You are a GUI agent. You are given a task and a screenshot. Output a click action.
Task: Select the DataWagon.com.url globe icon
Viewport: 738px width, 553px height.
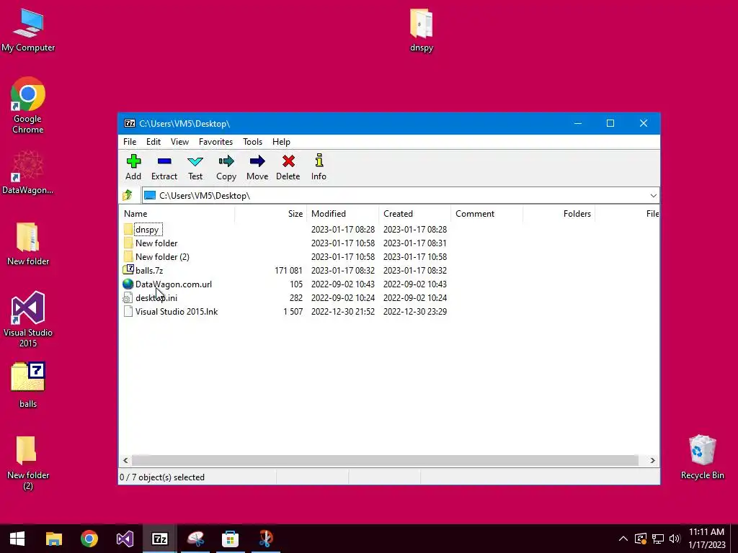pos(128,284)
